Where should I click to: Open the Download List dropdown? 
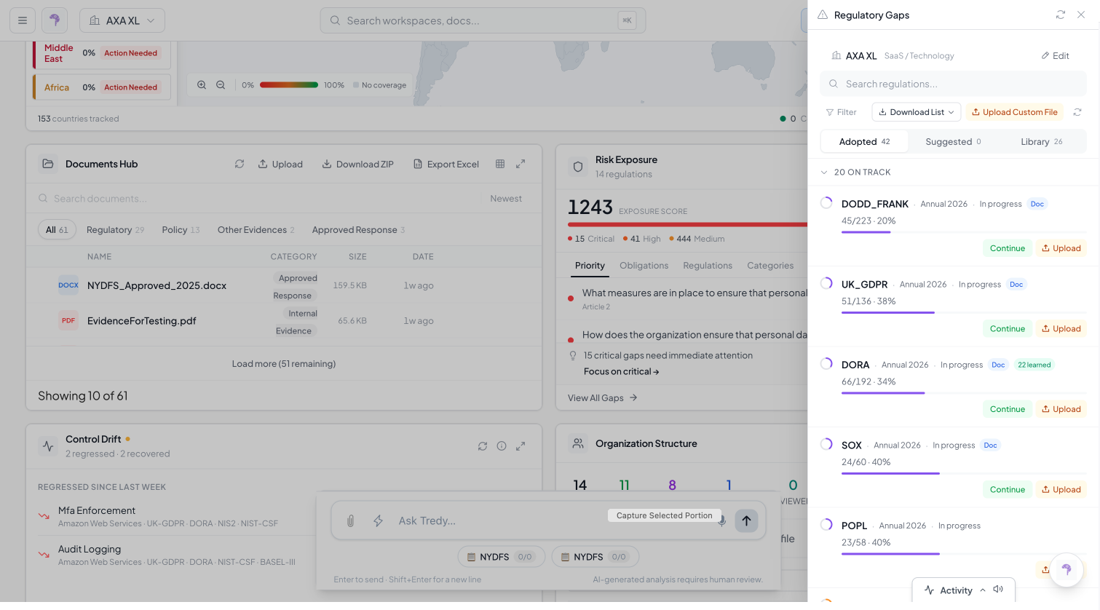point(917,112)
